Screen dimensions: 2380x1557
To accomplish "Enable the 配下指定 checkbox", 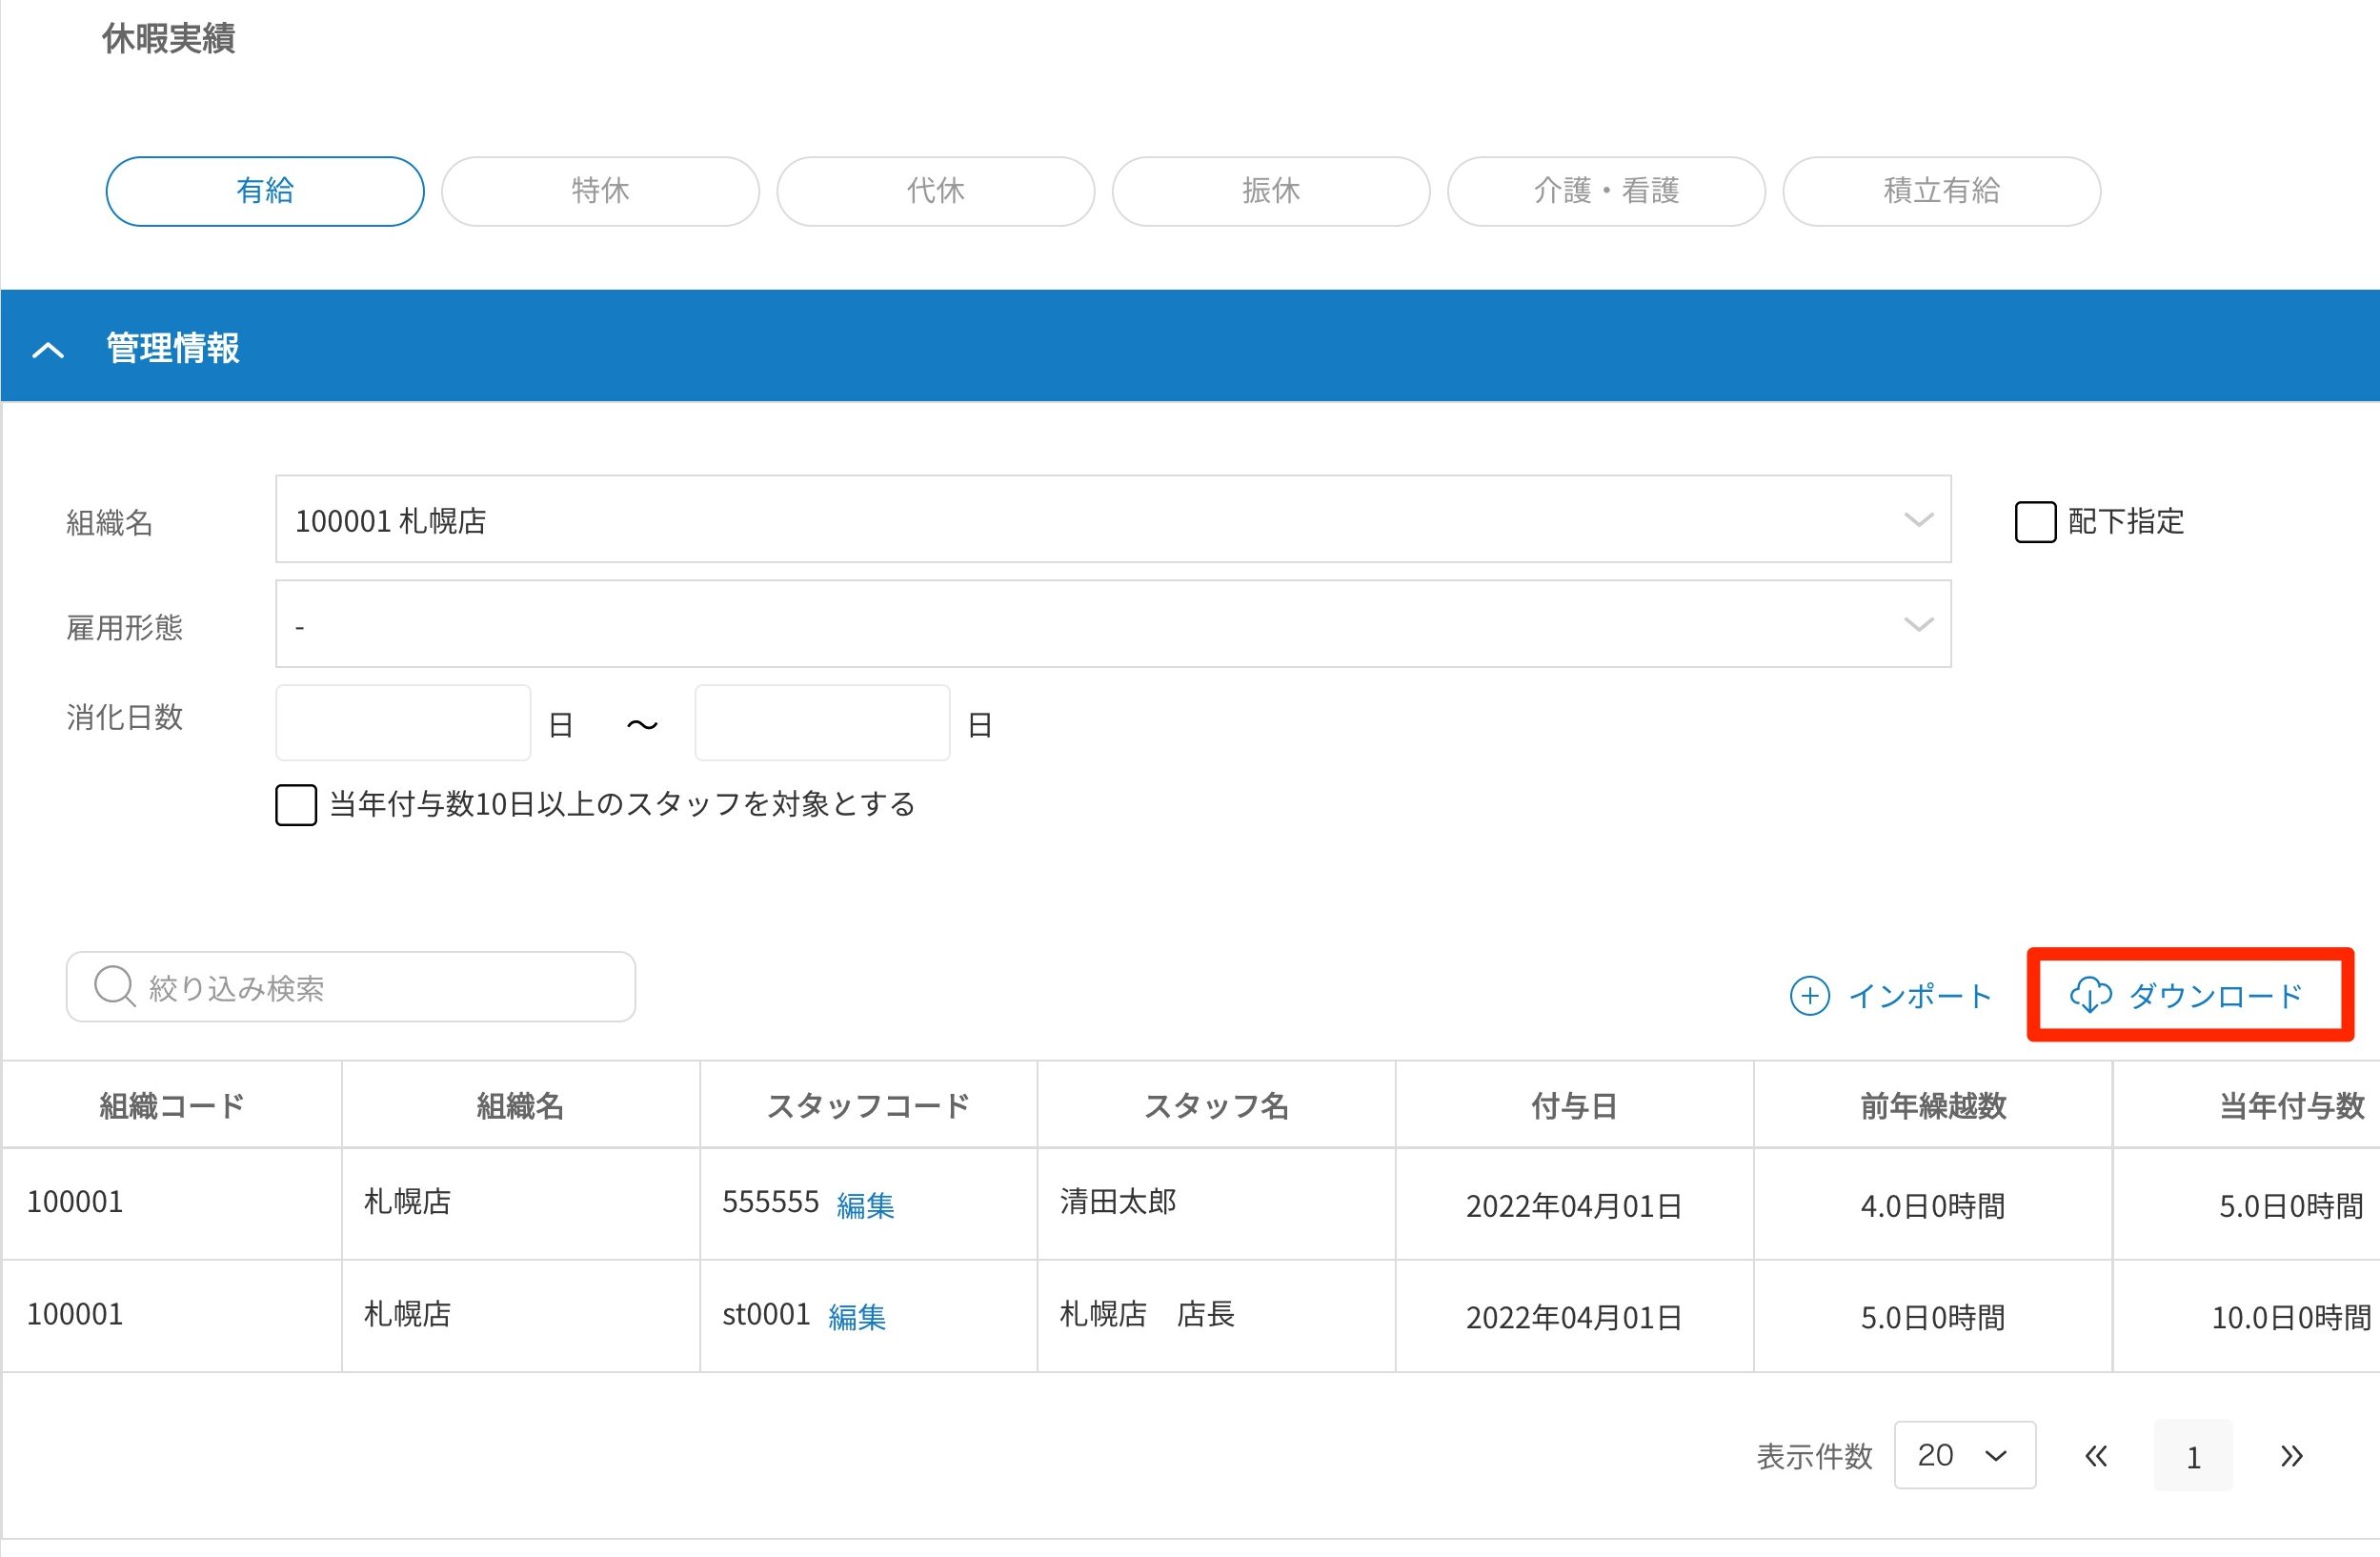I will coord(2034,522).
